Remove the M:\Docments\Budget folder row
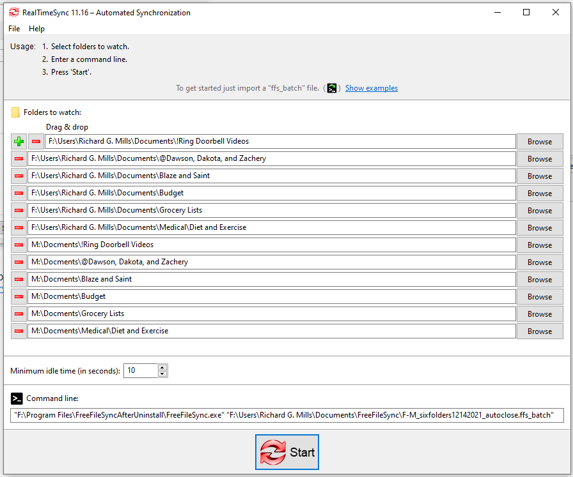Image resolution: width=573 pixels, height=477 pixels. pyautogui.click(x=19, y=296)
